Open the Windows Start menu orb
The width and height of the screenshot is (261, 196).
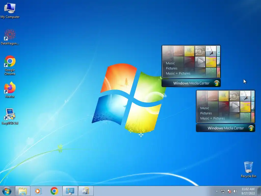tap(7, 191)
